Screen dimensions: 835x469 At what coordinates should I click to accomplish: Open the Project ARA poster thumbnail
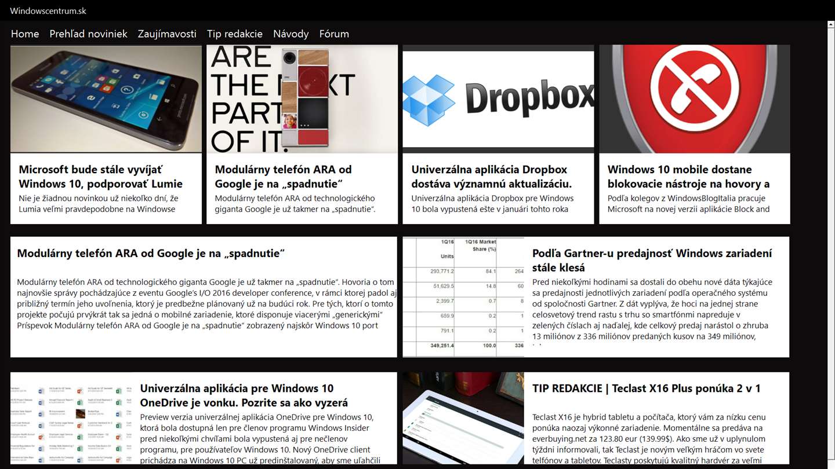pyautogui.click(x=302, y=99)
